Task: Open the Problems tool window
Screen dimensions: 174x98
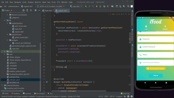Action: [x=15, y=93]
